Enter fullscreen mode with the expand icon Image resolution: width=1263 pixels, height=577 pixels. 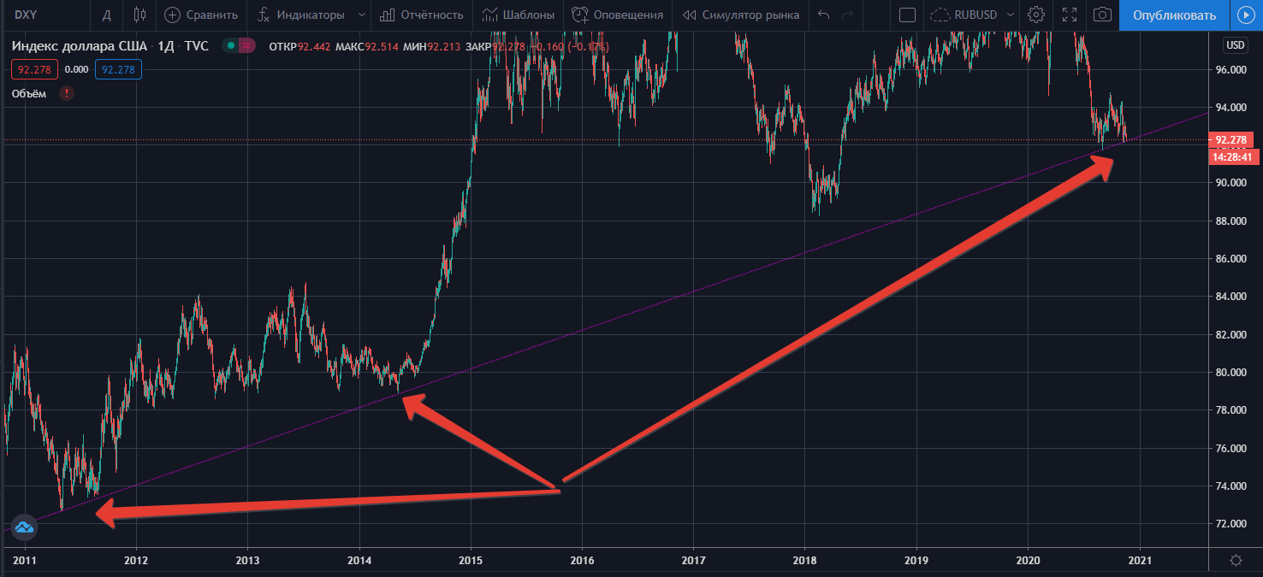tap(1069, 15)
